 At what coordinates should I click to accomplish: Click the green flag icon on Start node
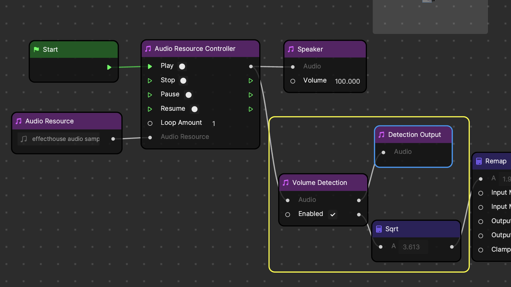click(x=36, y=49)
